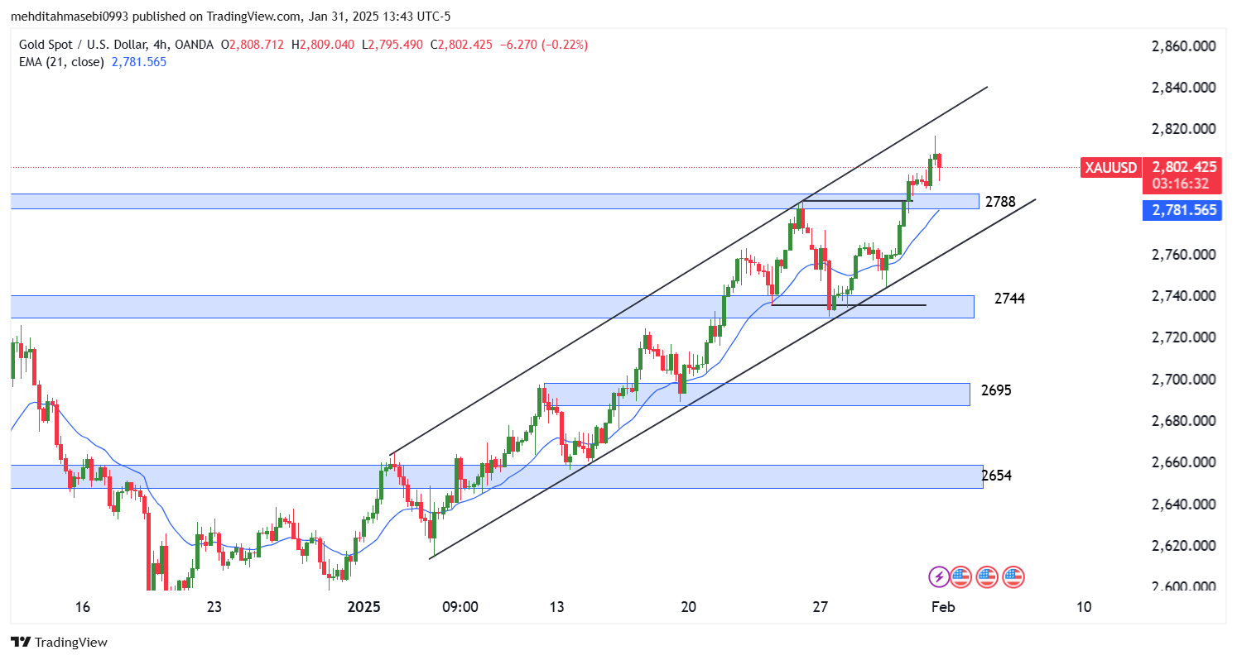This screenshot has height=660, width=1237.
Task: Select the blue rectangle zone at 2788
Action: (494, 201)
